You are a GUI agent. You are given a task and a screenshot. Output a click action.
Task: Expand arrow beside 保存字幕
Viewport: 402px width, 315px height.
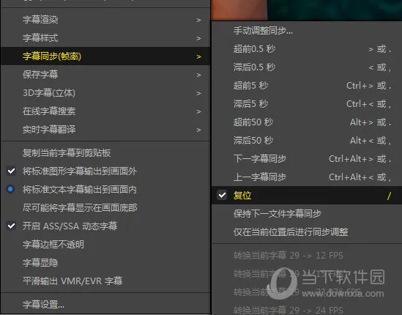coord(198,75)
